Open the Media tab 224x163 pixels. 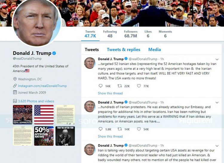155,50
